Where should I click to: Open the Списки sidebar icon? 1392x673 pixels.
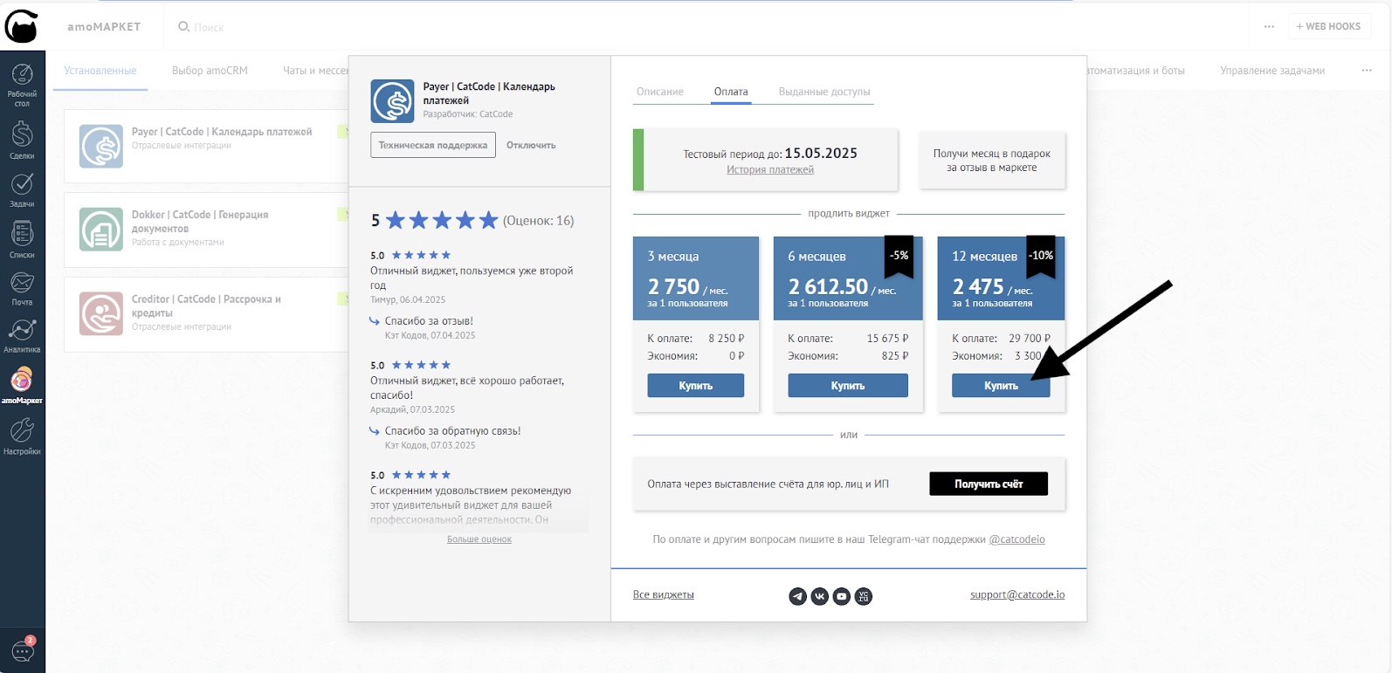click(22, 239)
